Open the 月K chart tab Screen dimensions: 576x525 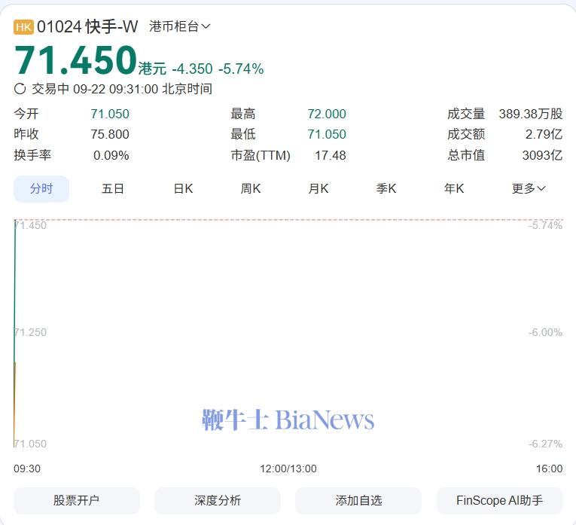pos(318,189)
